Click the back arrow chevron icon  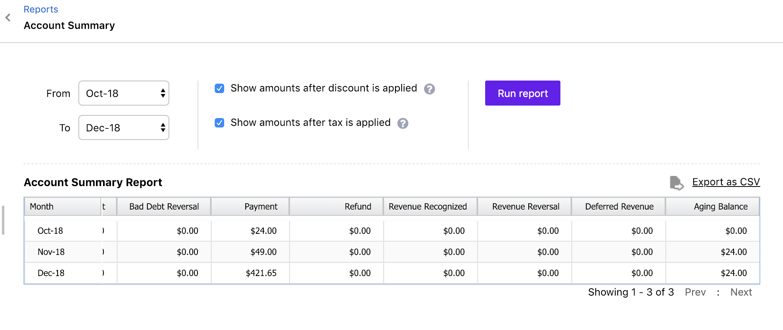click(8, 18)
